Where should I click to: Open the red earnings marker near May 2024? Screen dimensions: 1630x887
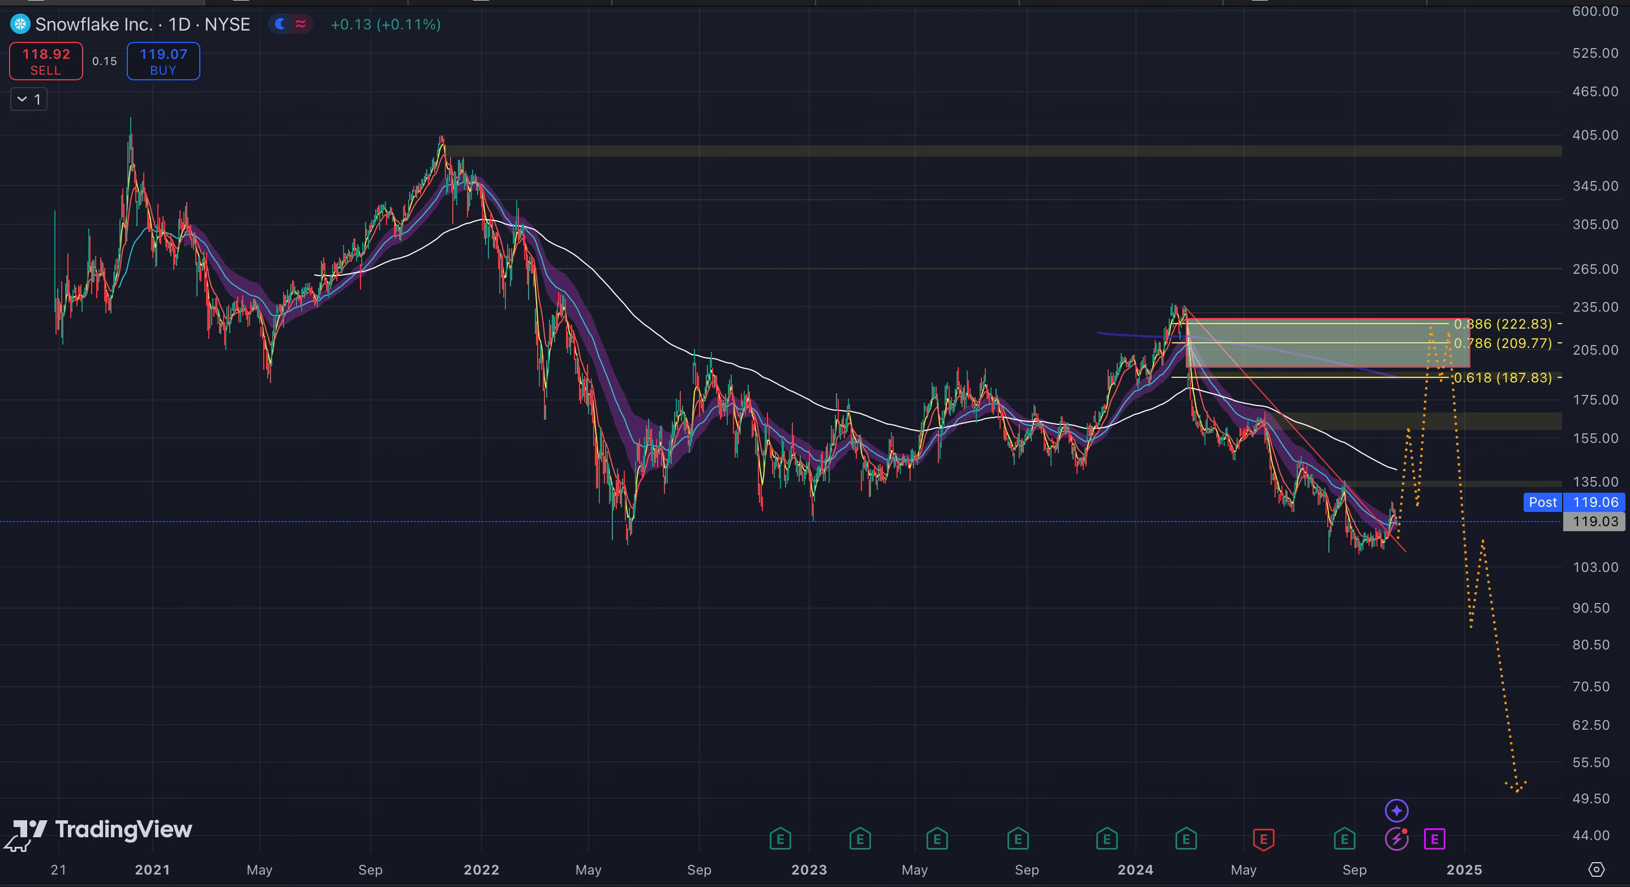click(1263, 839)
